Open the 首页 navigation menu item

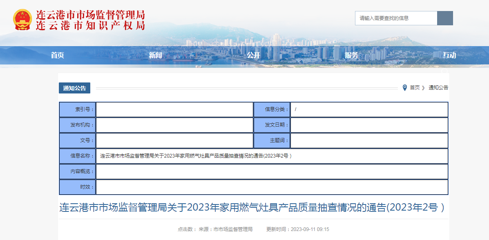pyautogui.click(x=57, y=56)
